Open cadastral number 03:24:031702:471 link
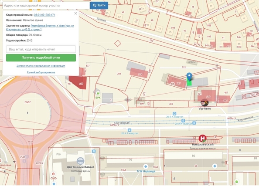 tap(44, 15)
